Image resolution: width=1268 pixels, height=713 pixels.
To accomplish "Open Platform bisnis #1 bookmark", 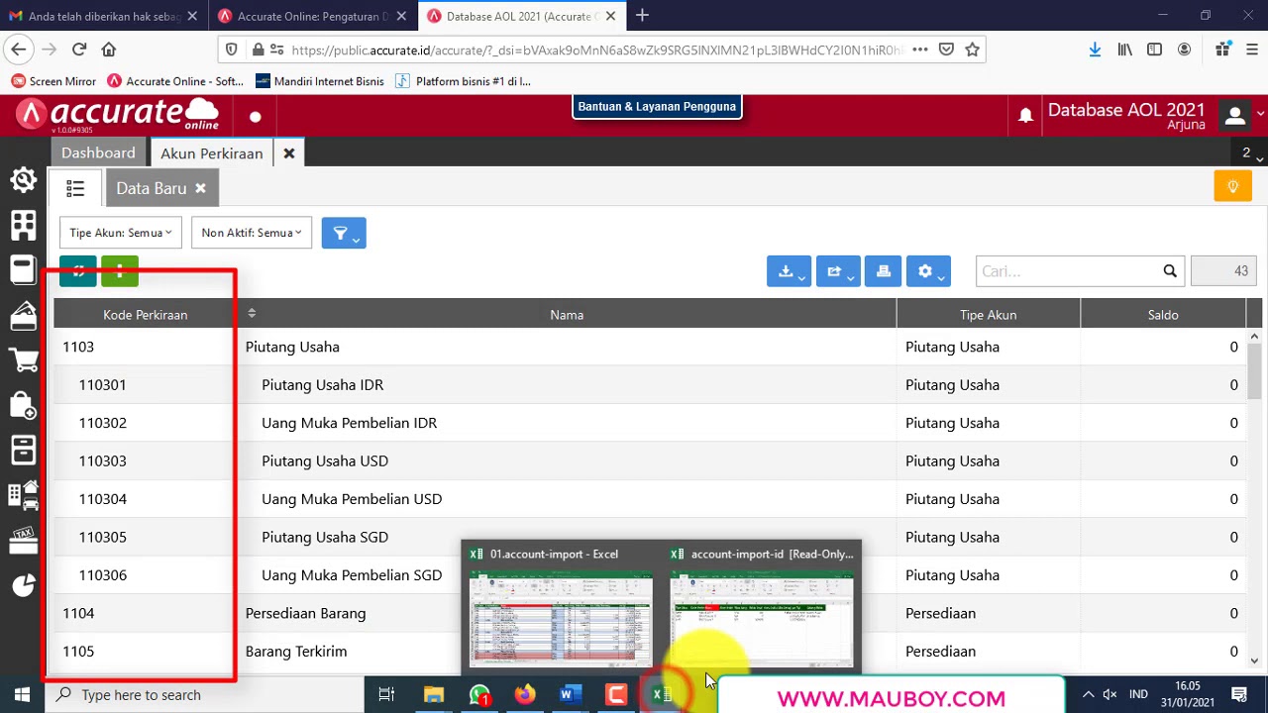I will point(464,81).
